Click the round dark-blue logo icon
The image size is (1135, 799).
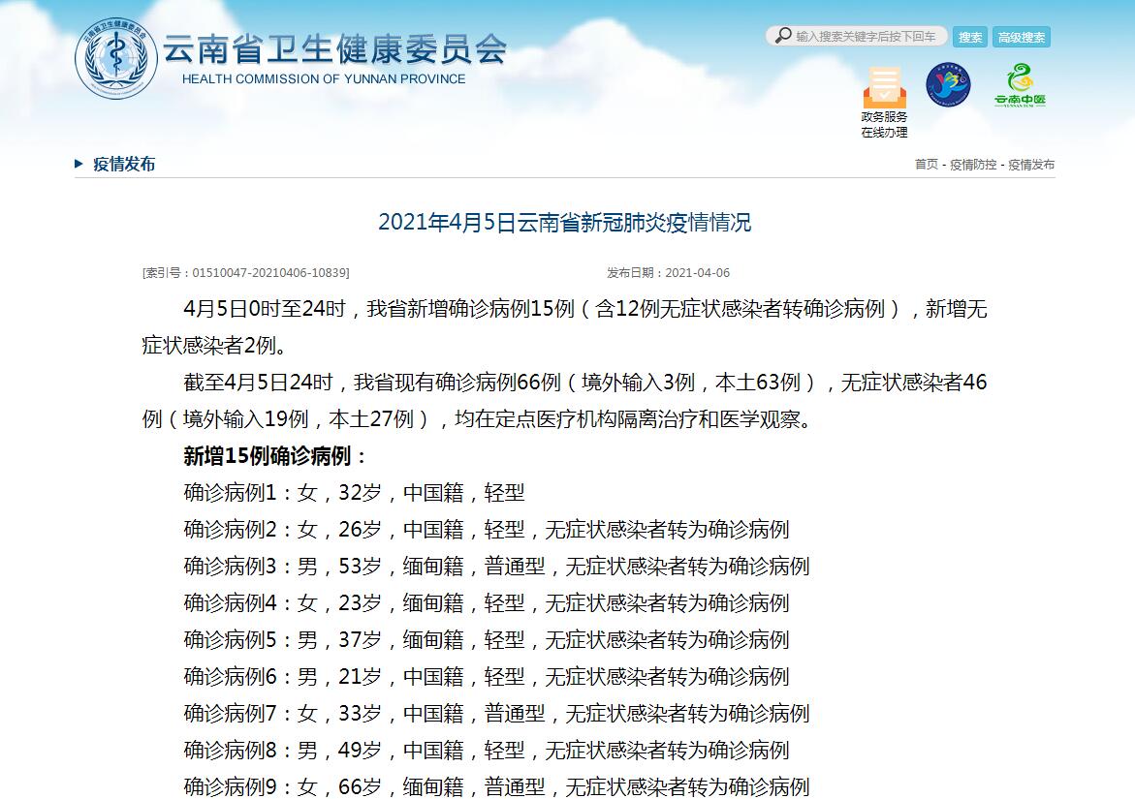tap(947, 85)
